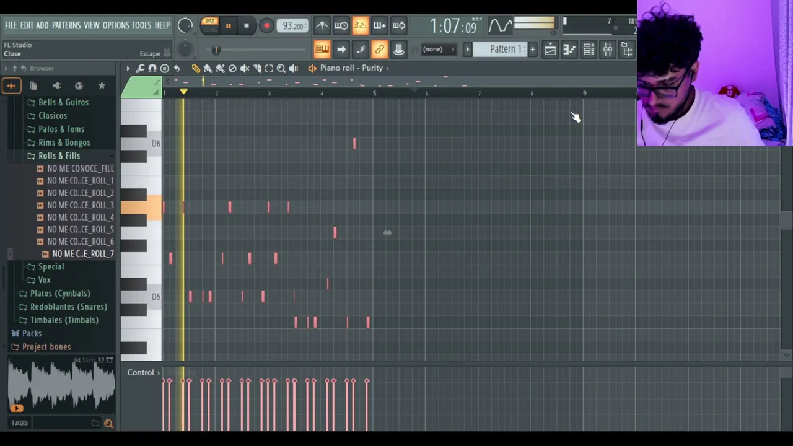Expand the Redoblantes (Snares) folder

point(68,307)
